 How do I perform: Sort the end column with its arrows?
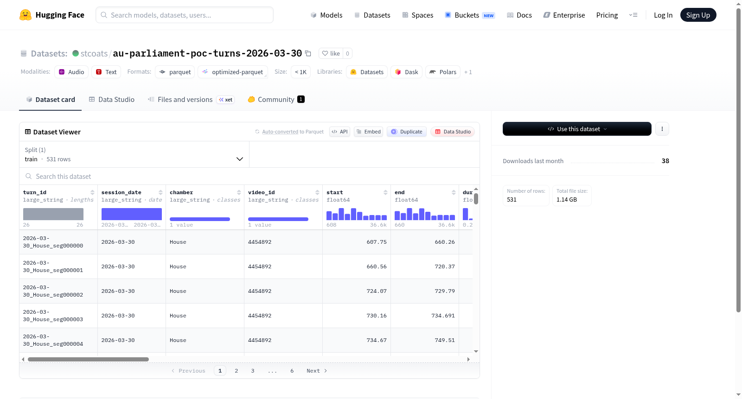click(454, 192)
